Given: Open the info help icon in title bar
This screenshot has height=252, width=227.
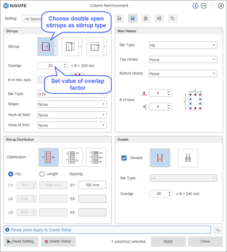Looking at the screenshot, I should (x=196, y=6).
